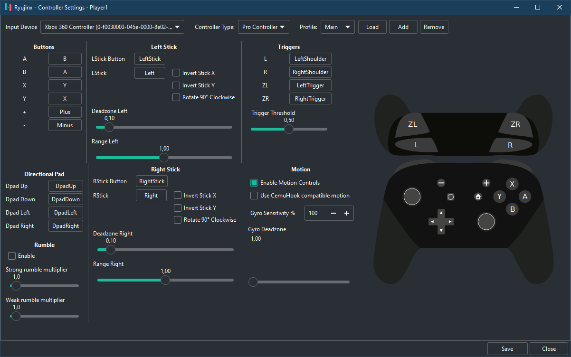
Task: Click the Range Left slider handle
Action: pyautogui.click(x=164, y=158)
